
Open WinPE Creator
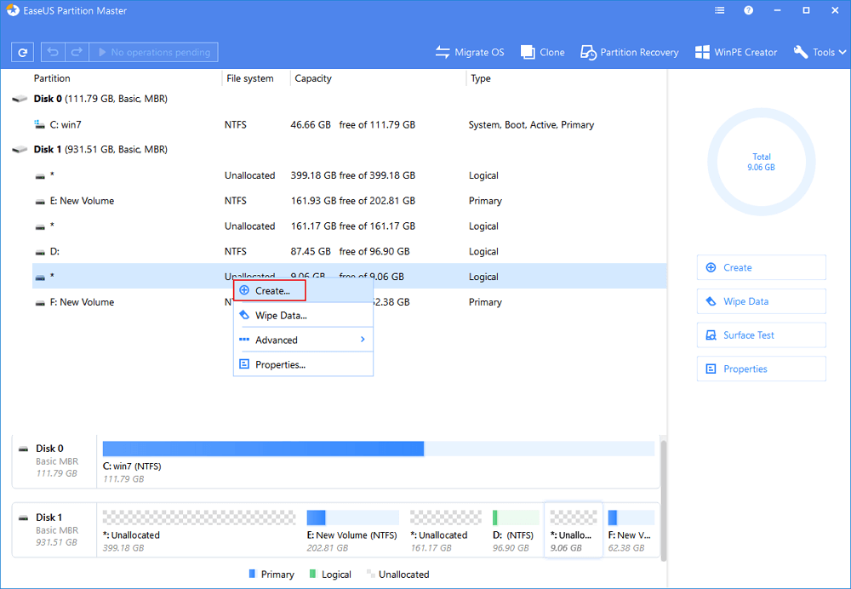[x=736, y=53]
